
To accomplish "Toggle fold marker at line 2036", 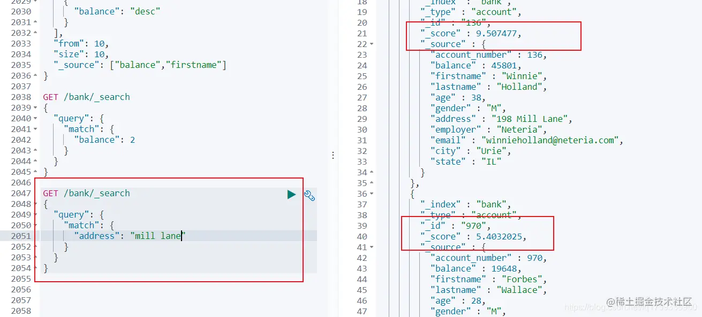I will pyautogui.click(x=35, y=76).
